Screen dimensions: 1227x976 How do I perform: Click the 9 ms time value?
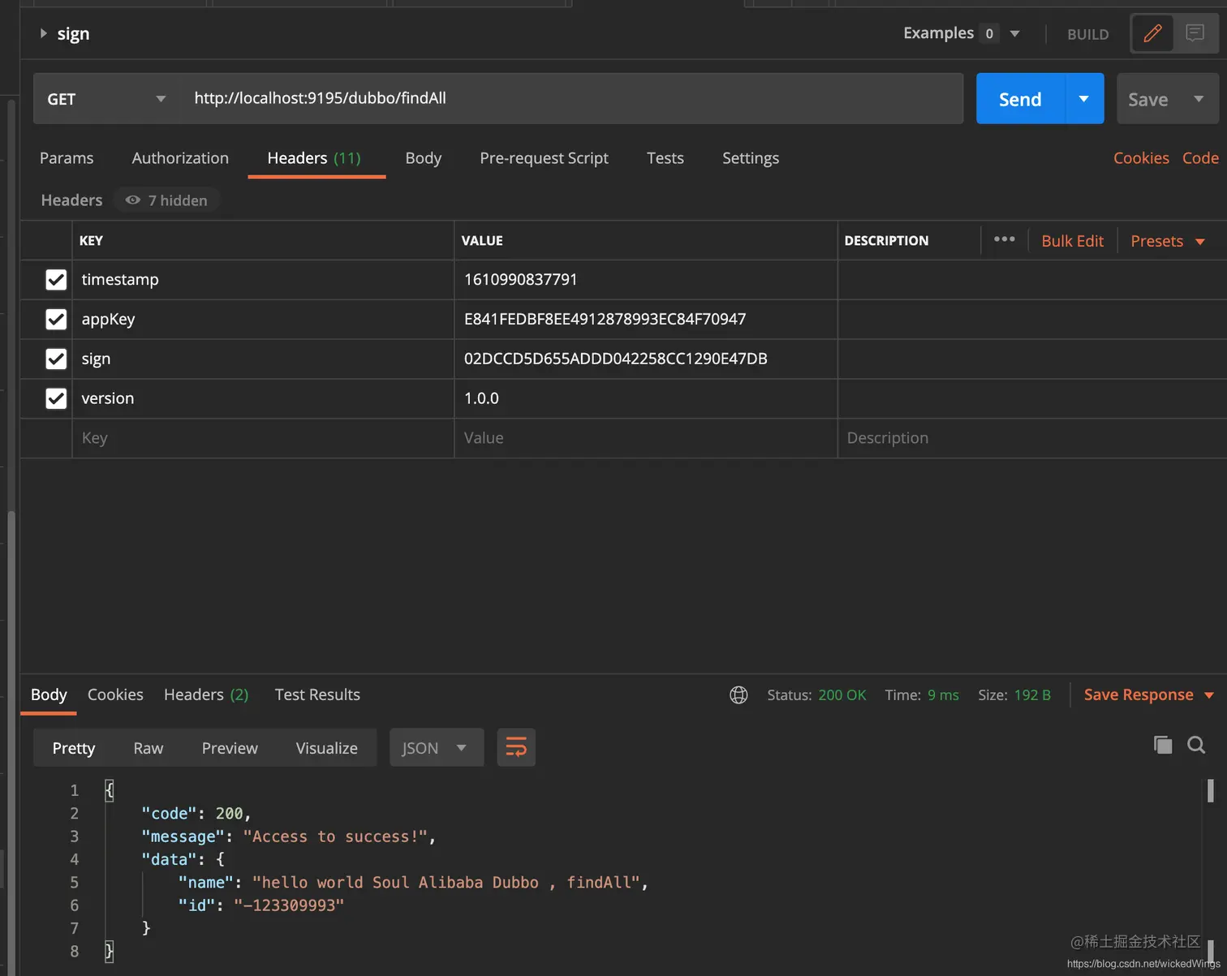tap(943, 695)
